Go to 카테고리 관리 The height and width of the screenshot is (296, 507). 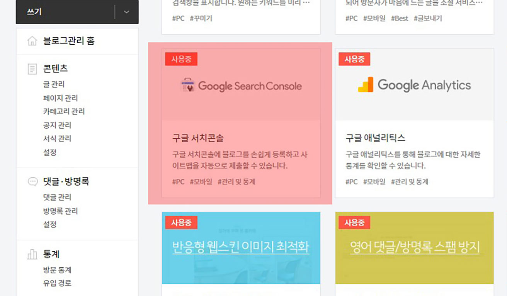(x=64, y=111)
